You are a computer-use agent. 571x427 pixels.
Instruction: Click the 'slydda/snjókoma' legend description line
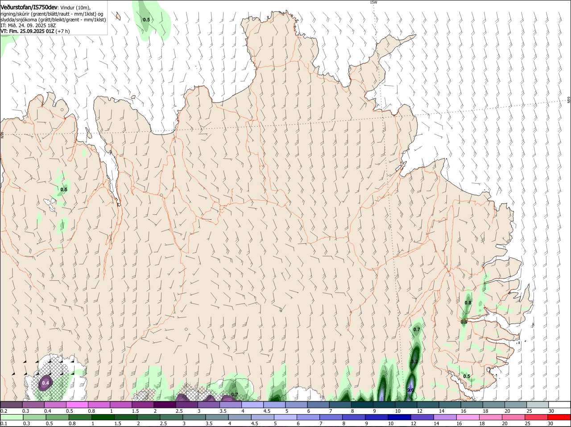point(53,20)
